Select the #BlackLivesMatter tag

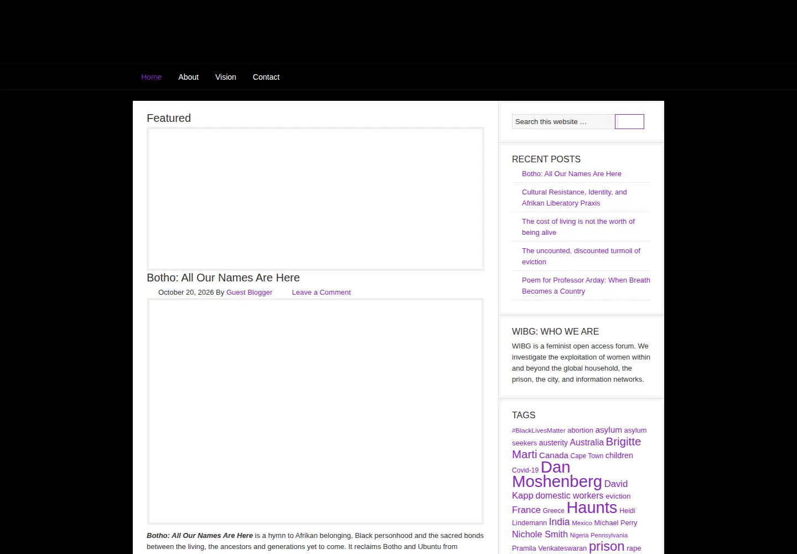539,430
